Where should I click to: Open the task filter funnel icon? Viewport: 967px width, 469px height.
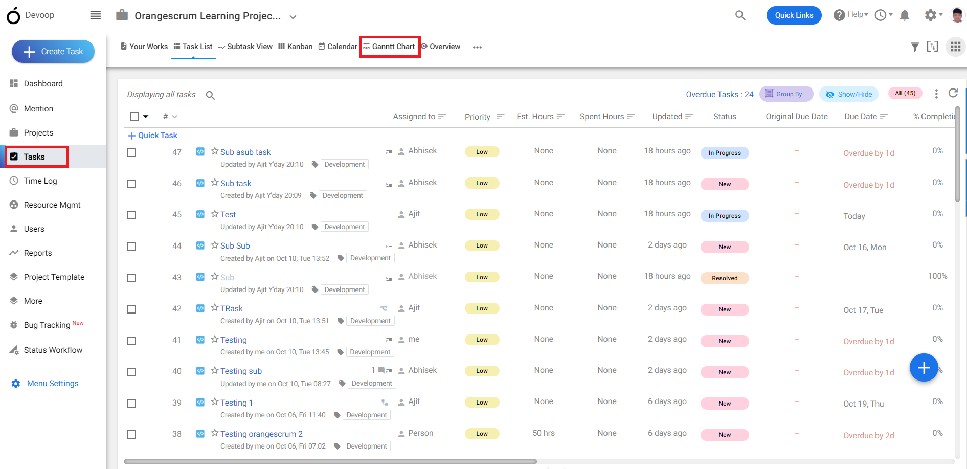(915, 47)
